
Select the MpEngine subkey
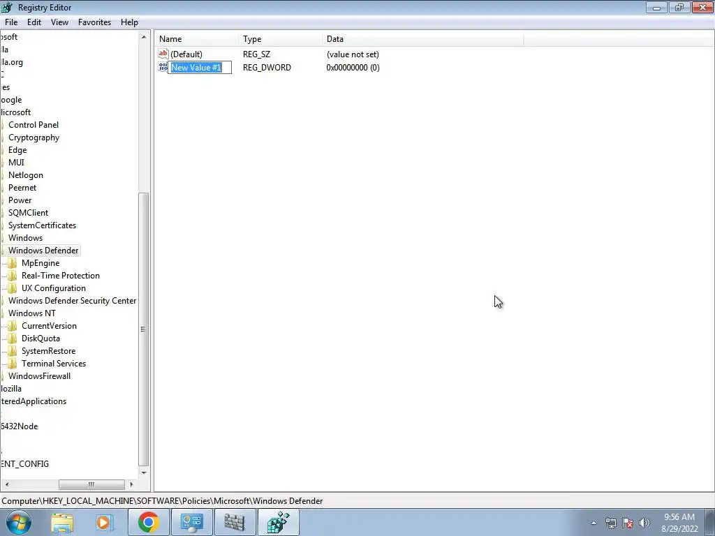[40, 263]
